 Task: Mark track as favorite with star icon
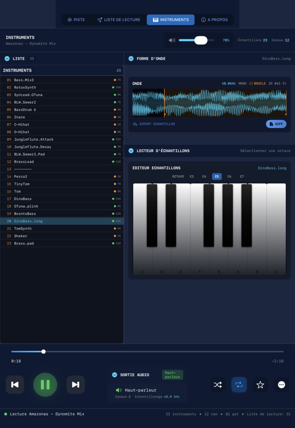260,385
